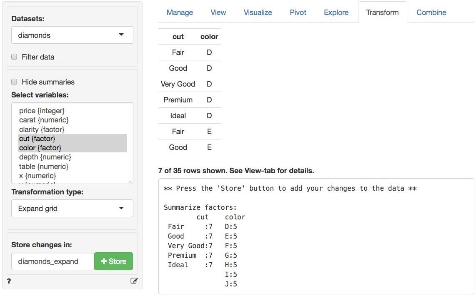Open the Explore tab
This screenshot has height=296, width=476.
336,12
